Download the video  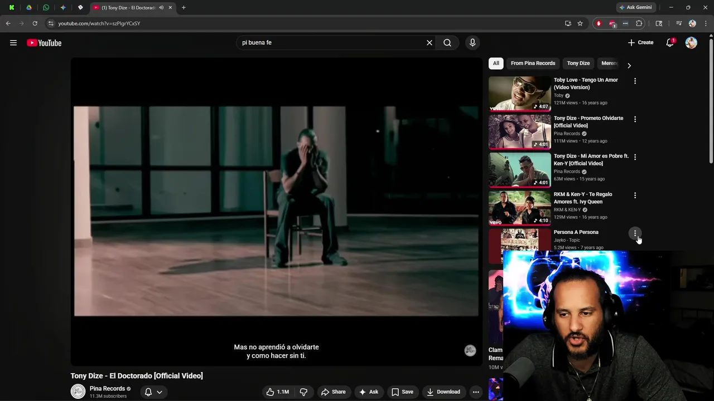tap(443, 392)
